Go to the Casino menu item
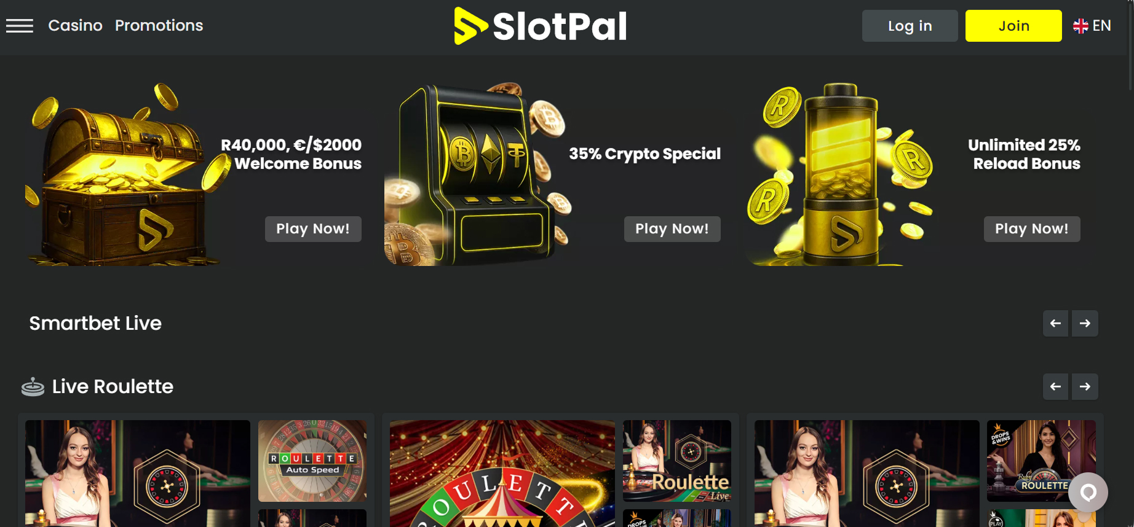 coord(75,26)
